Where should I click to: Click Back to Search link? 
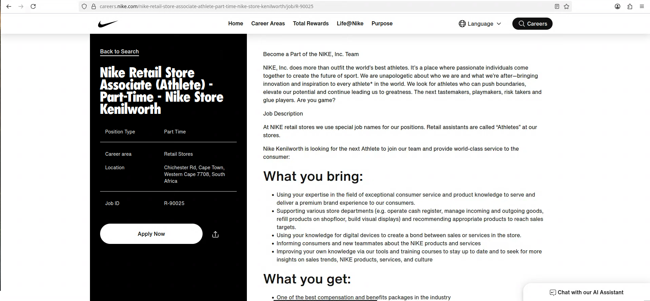119,52
